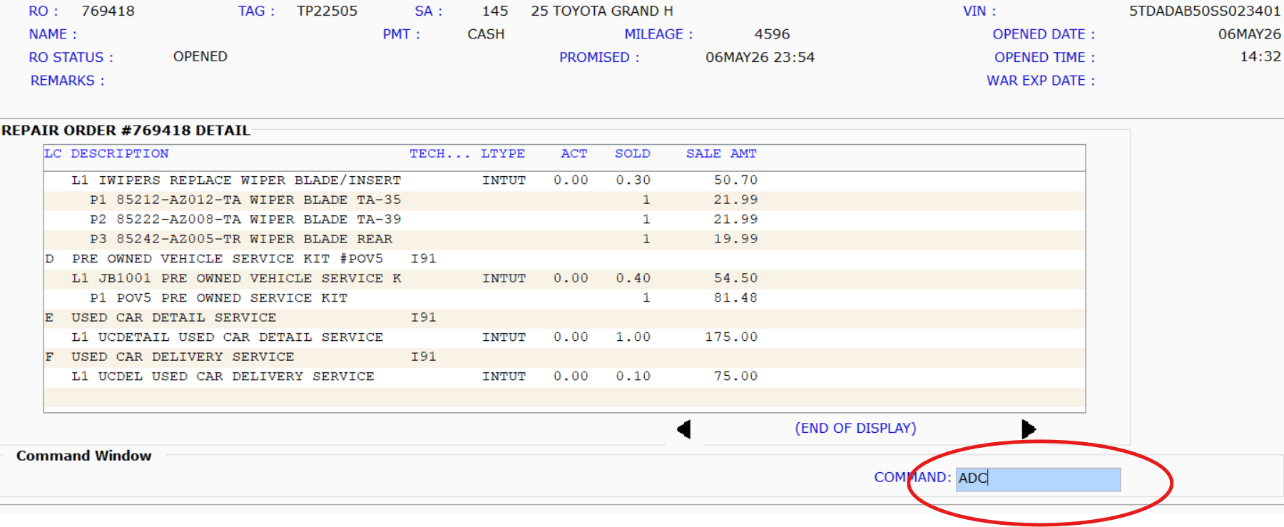Select line F USED CAR DELIVERY SERVICE
Screen dimensions: 1284x527
pyautogui.click(x=564, y=357)
